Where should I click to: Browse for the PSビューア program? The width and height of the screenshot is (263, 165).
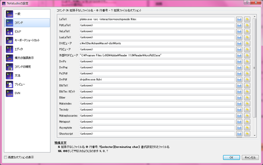coord(239,49)
